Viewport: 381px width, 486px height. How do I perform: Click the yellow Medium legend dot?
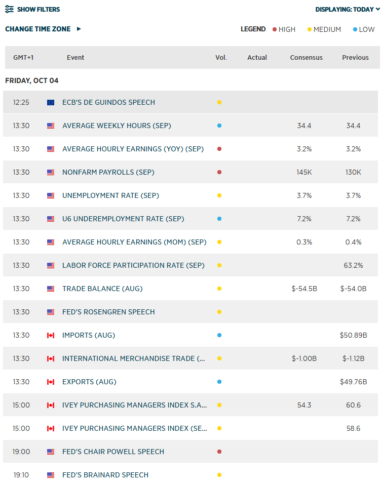(x=310, y=29)
